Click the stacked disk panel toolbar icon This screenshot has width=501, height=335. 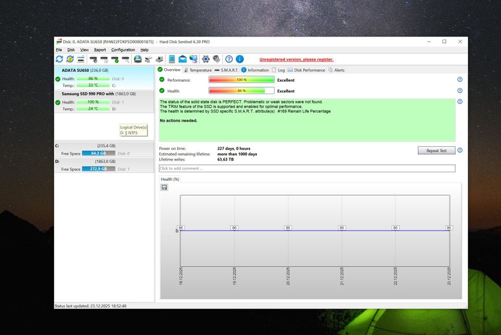[81, 59]
